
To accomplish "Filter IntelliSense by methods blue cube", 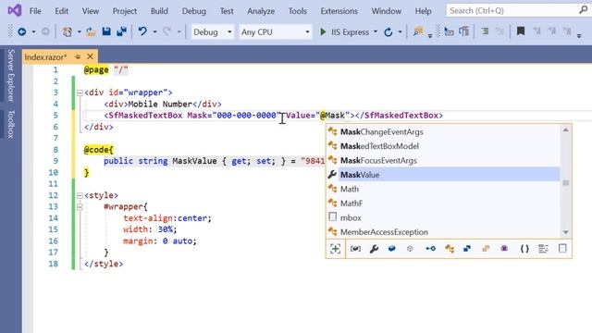I will coord(392,249).
